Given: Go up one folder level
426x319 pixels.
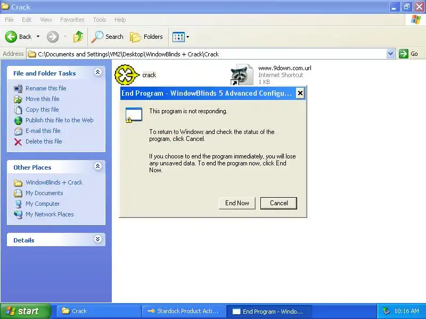Looking at the screenshot, I should (x=78, y=37).
